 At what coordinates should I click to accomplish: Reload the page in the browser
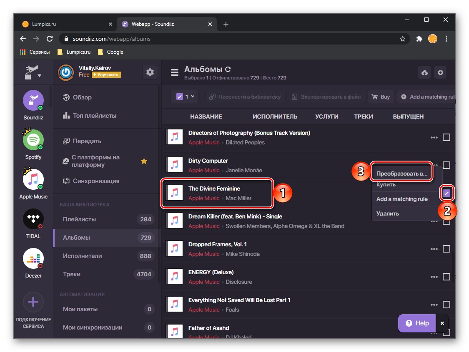click(50, 39)
